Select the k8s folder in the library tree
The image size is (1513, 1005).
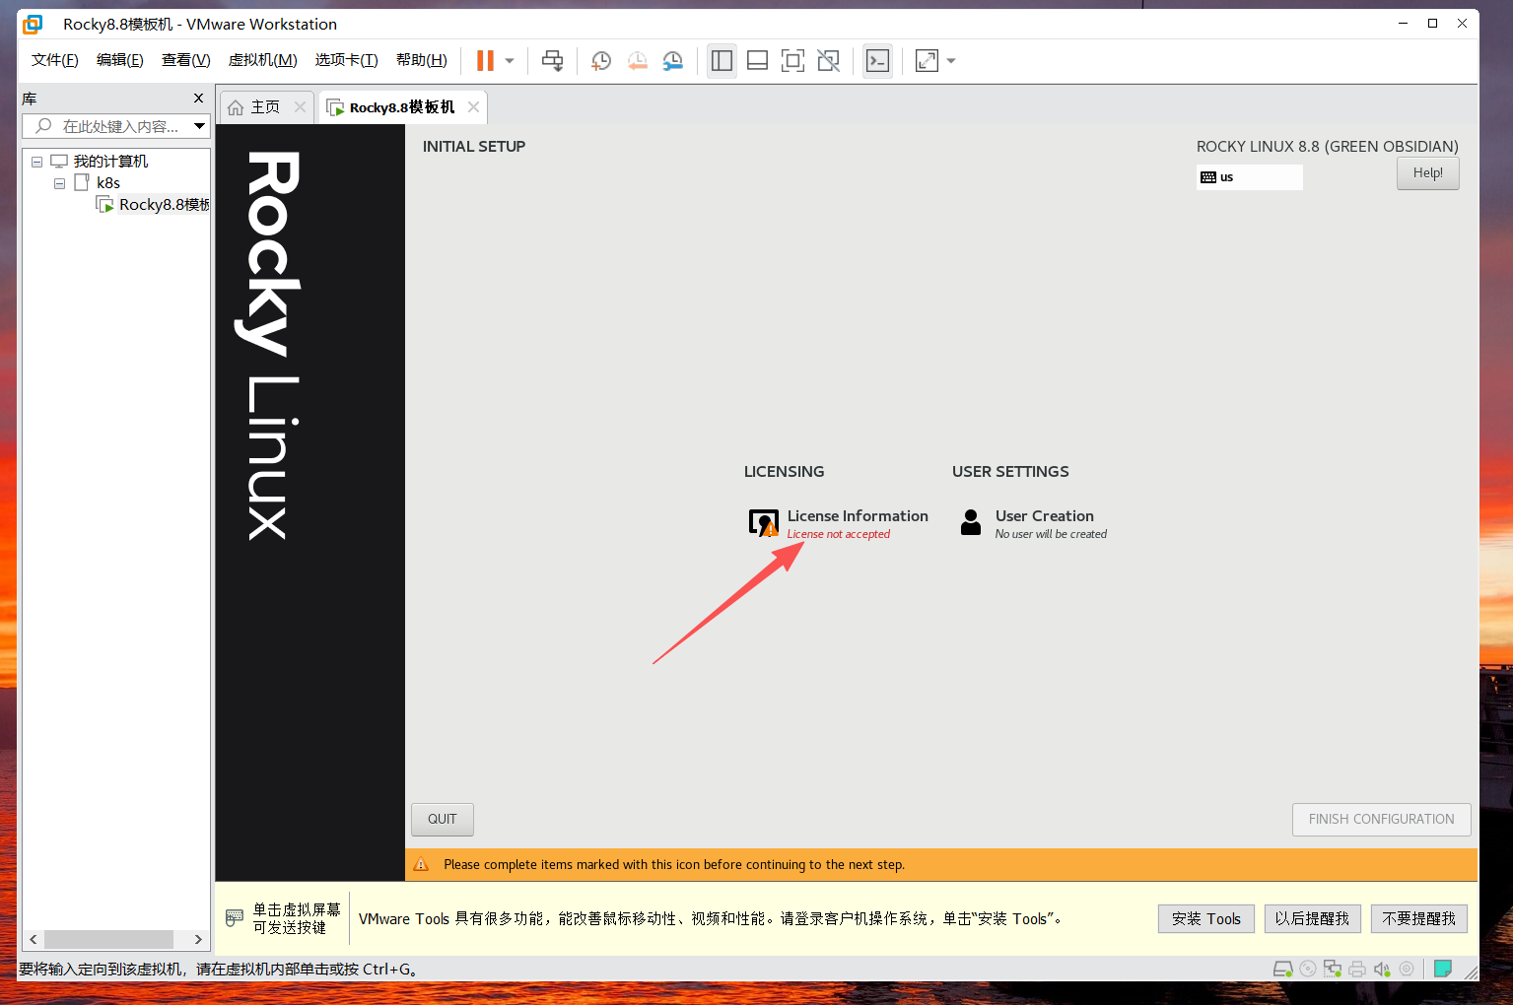point(108,183)
